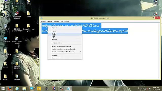Open the loquendo by axell galaz folder
This screenshot has width=162, height=91.
29,28
